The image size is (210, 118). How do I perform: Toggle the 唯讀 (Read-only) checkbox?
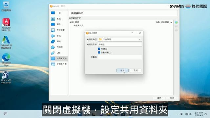[99, 49]
